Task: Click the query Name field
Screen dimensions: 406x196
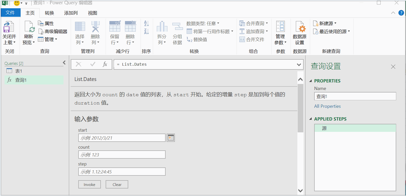Action: pyautogui.click(x=355, y=96)
